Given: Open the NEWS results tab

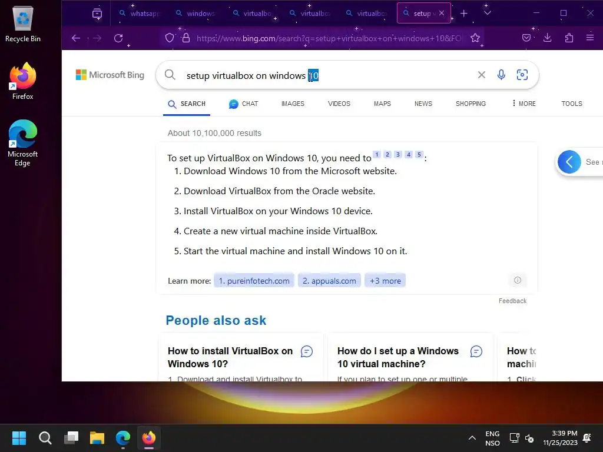Looking at the screenshot, I should 423,104.
